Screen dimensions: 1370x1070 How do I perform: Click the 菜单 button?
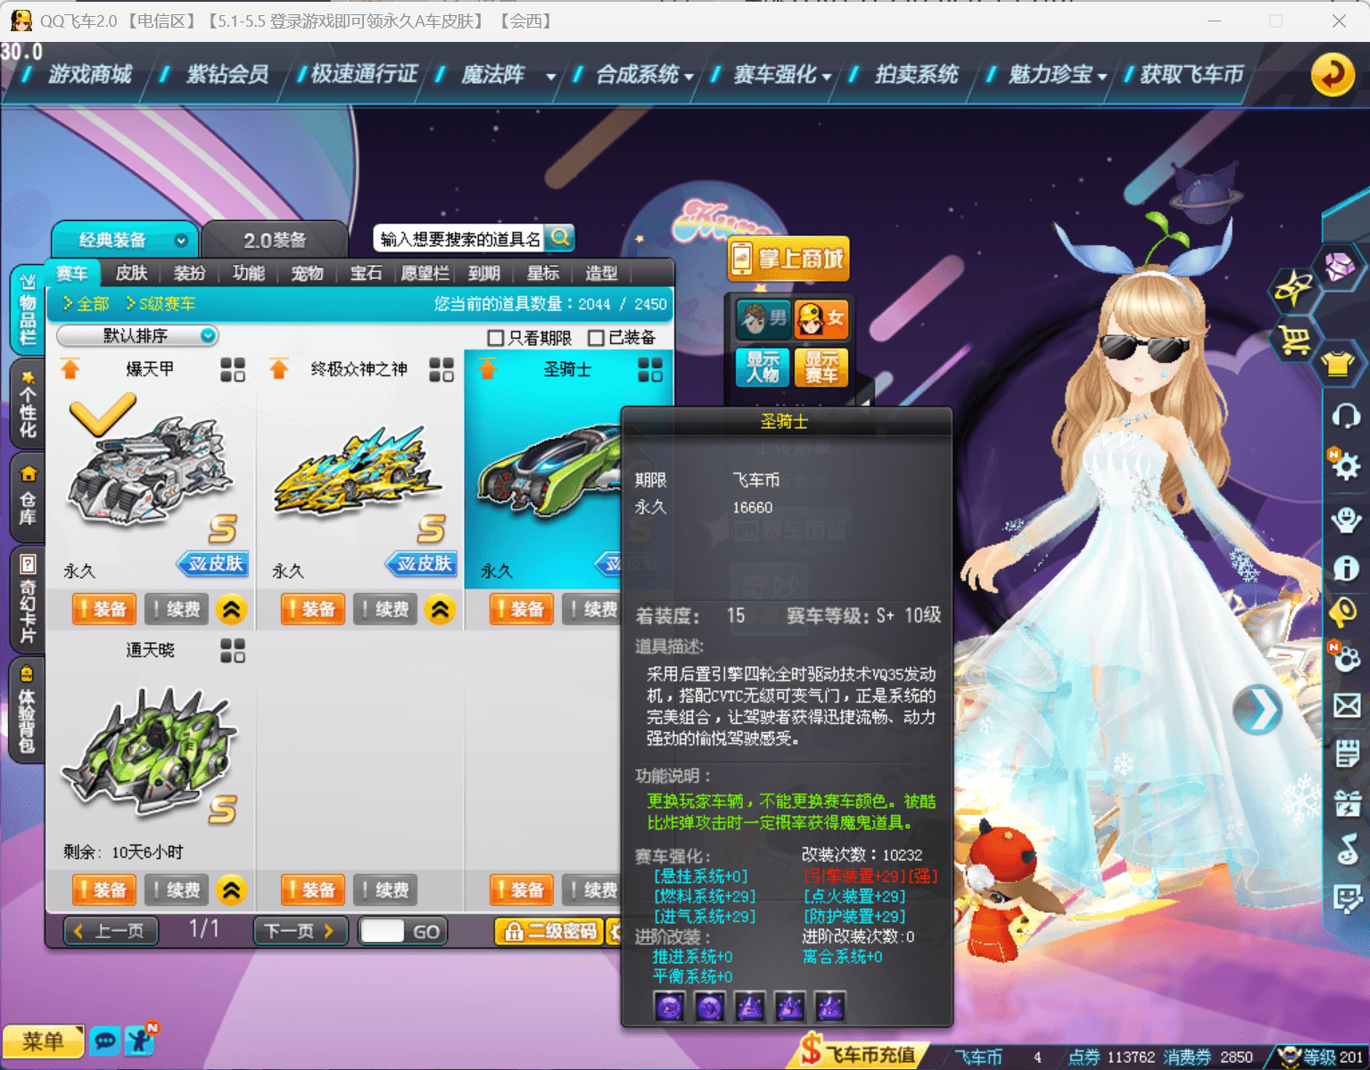pos(43,1041)
